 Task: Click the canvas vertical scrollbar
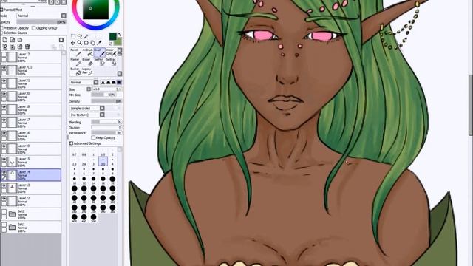pos(471,105)
